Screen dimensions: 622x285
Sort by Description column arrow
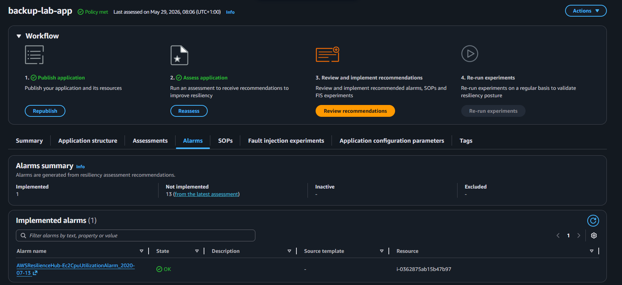(289, 251)
